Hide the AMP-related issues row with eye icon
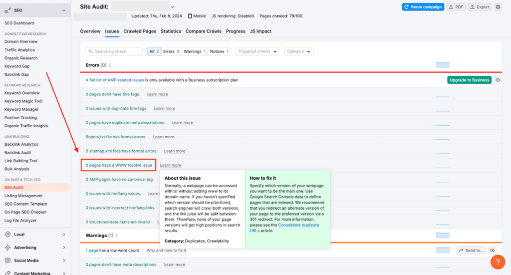This screenshot has height=275, width=511. [x=498, y=80]
